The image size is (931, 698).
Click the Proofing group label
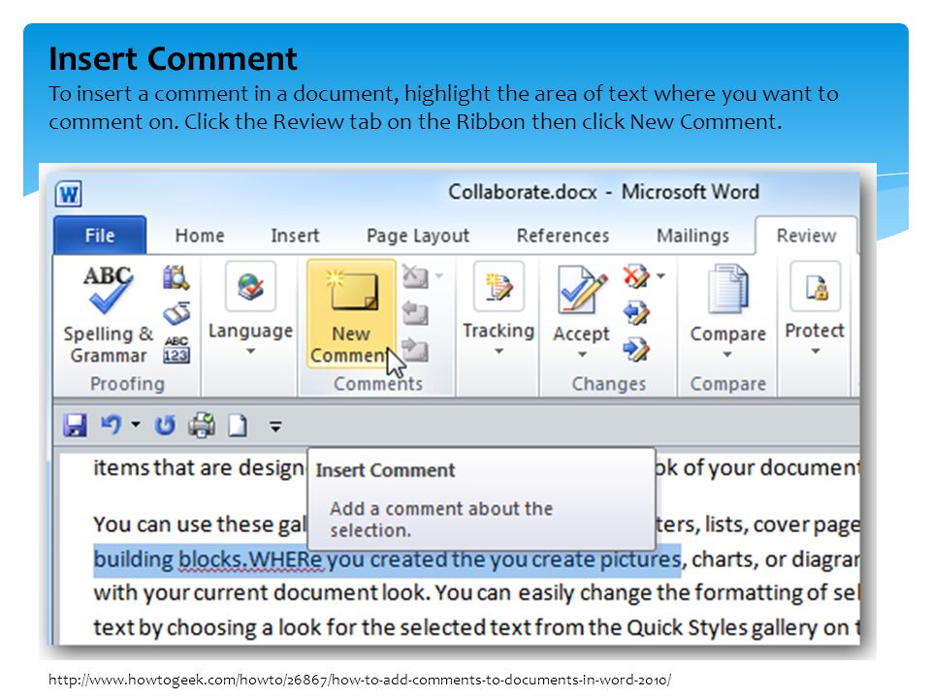[x=127, y=384]
